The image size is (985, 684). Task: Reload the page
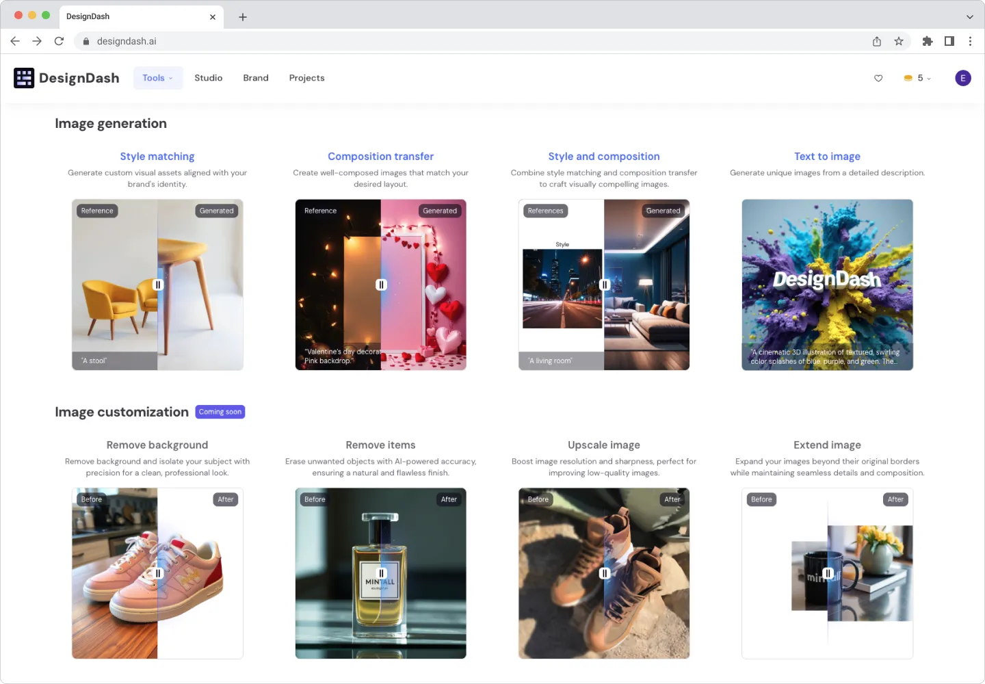(x=59, y=41)
